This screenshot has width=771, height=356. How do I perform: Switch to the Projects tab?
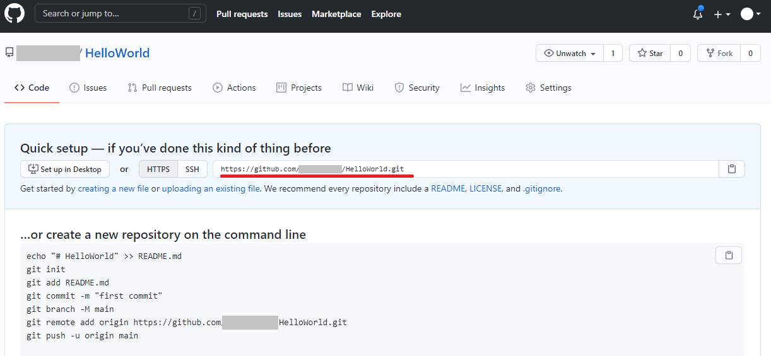click(x=299, y=88)
